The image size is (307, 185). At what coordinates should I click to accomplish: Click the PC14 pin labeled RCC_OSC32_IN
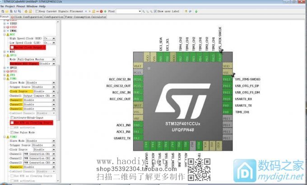tap(138, 79)
